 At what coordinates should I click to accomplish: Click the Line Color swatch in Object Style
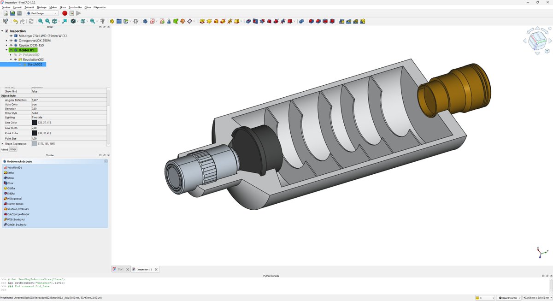pyautogui.click(x=35, y=122)
